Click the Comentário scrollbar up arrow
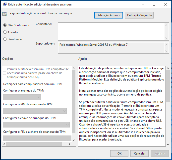The image size is (172, 160). tap(167, 25)
